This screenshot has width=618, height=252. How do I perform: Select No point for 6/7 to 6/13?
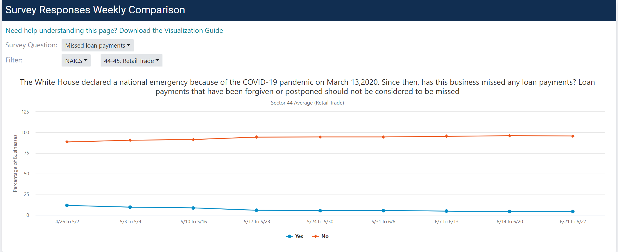tap(447, 136)
